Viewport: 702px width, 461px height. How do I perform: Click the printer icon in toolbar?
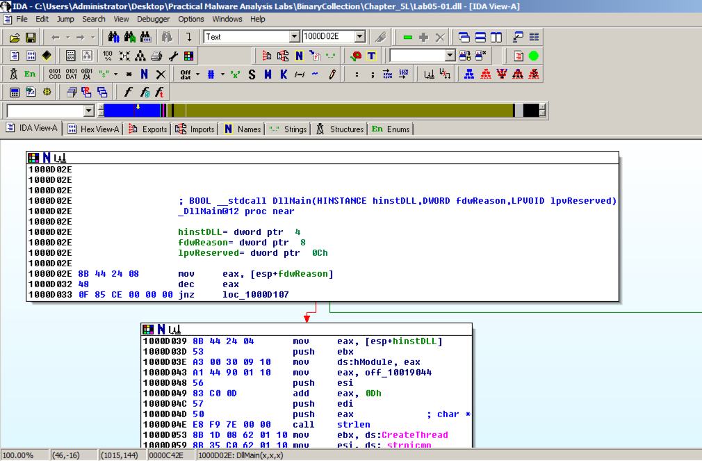click(x=157, y=56)
